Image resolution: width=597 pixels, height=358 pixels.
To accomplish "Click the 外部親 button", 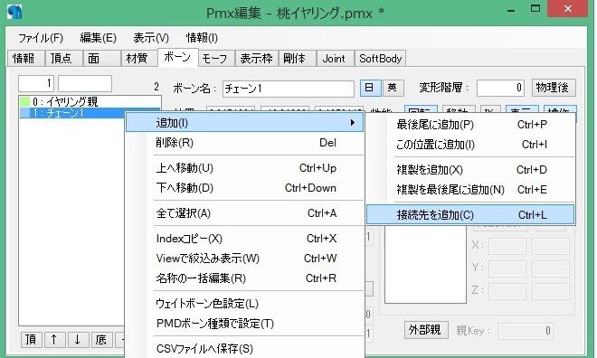I will pyautogui.click(x=426, y=330).
